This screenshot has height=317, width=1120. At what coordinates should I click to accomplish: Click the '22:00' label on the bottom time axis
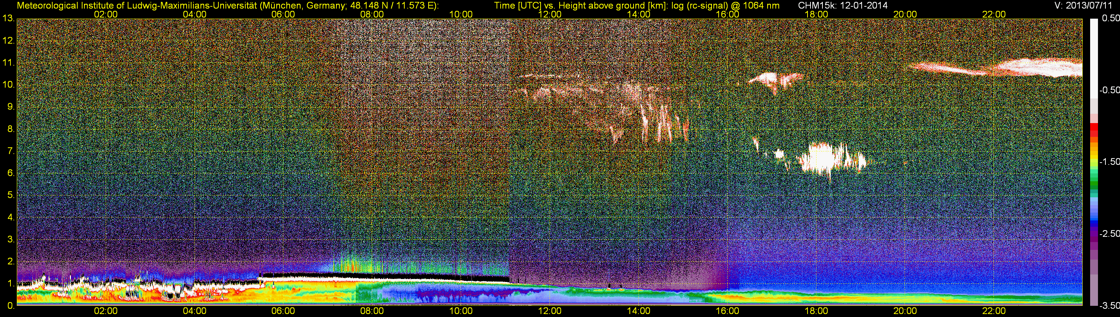tap(994, 311)
